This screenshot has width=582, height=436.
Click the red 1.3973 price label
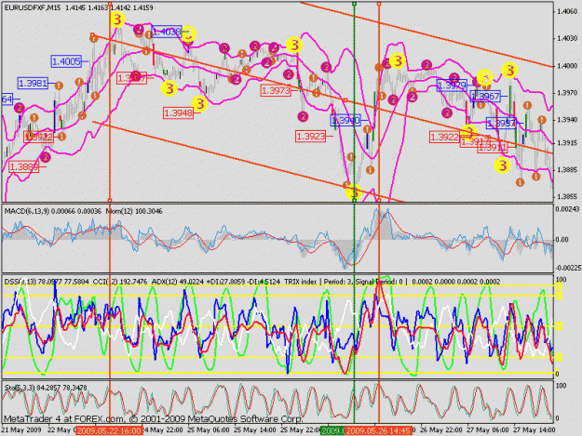[276, 90]
